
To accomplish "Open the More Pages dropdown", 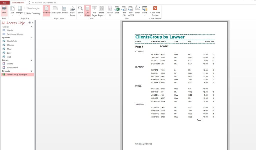I will click(x=101, y=11).
